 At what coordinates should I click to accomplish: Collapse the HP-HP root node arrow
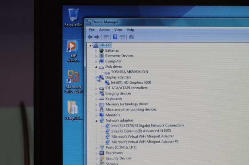click(90, 46)
